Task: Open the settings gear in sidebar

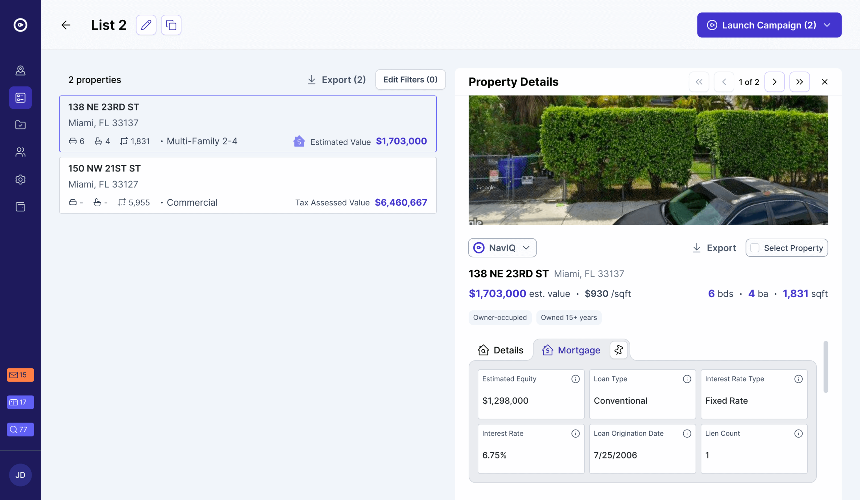Action: (x=20, y=179)
